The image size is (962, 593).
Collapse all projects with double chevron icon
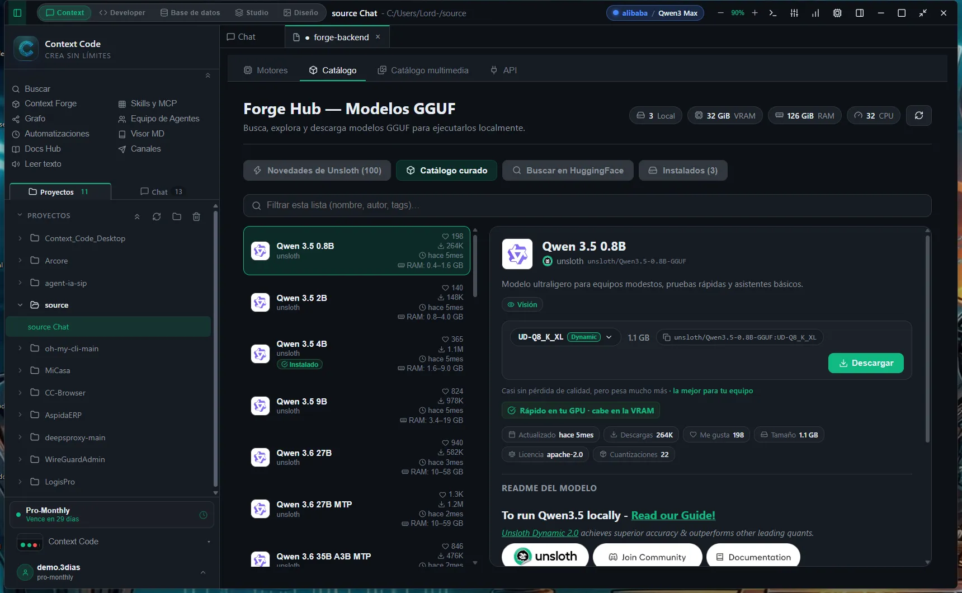click(x=137, y=217)
